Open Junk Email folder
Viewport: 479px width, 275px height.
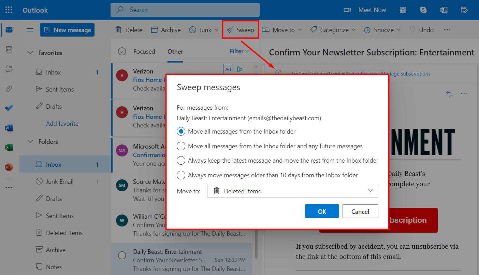[x=65, y=182]
